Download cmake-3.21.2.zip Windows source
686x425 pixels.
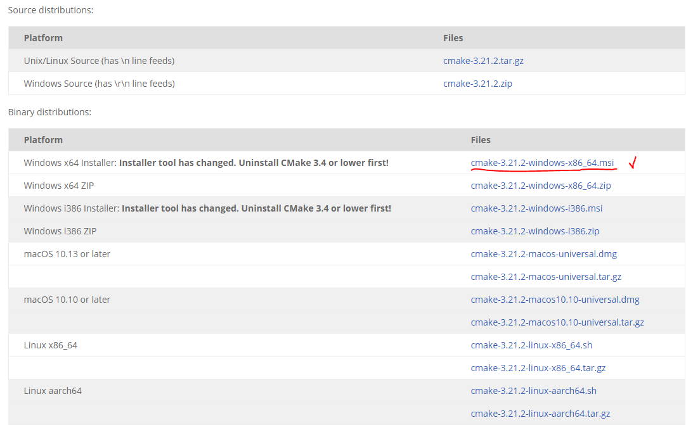[x=477, y=84]
